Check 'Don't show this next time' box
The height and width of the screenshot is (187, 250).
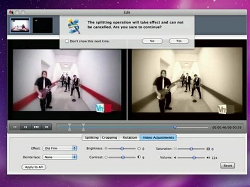tap(67, 41)
